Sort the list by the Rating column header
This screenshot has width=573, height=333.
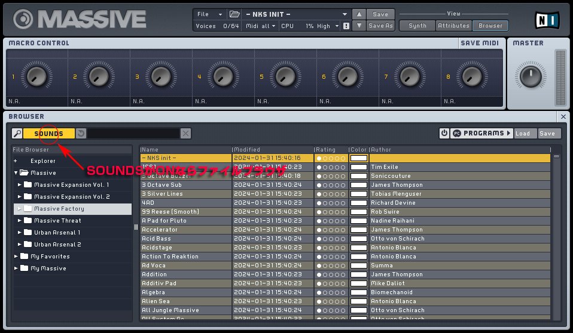pos(331,150)
